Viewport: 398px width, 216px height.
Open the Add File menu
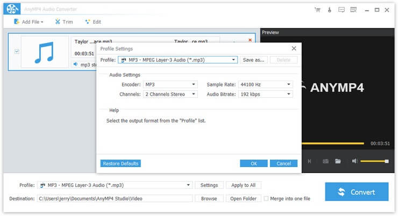(x=29, y=22)
